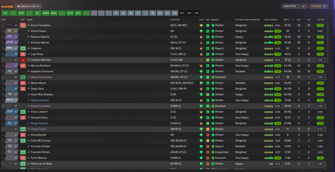Image resolution: width=335 pixels, height=172 pixels.
Task: Click the Lst icon for Donny van de Beek
Action: pyautogui.click(x=23, y=164)
